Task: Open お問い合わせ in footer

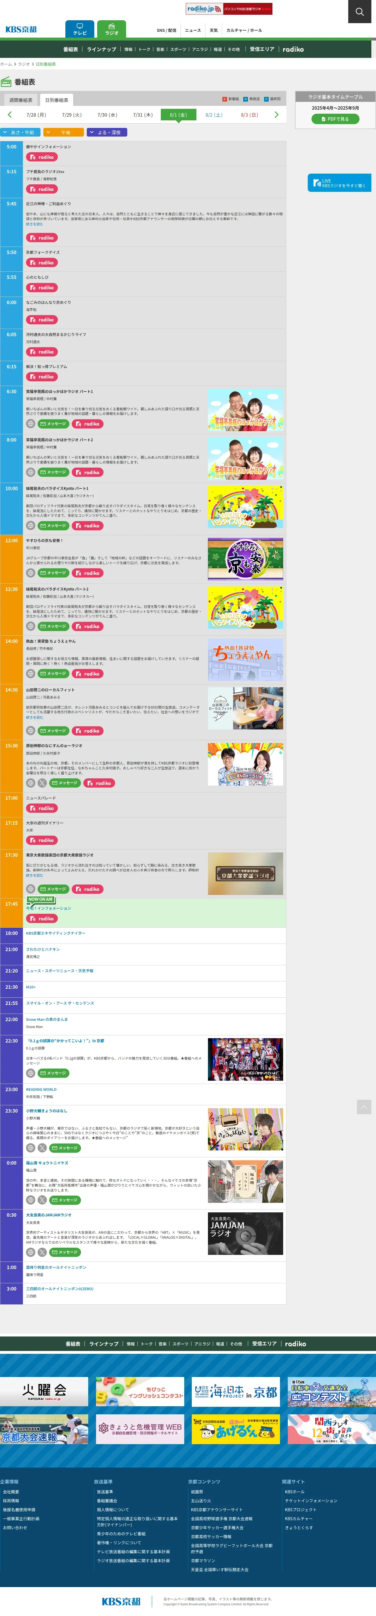Action: point(15,1527)
